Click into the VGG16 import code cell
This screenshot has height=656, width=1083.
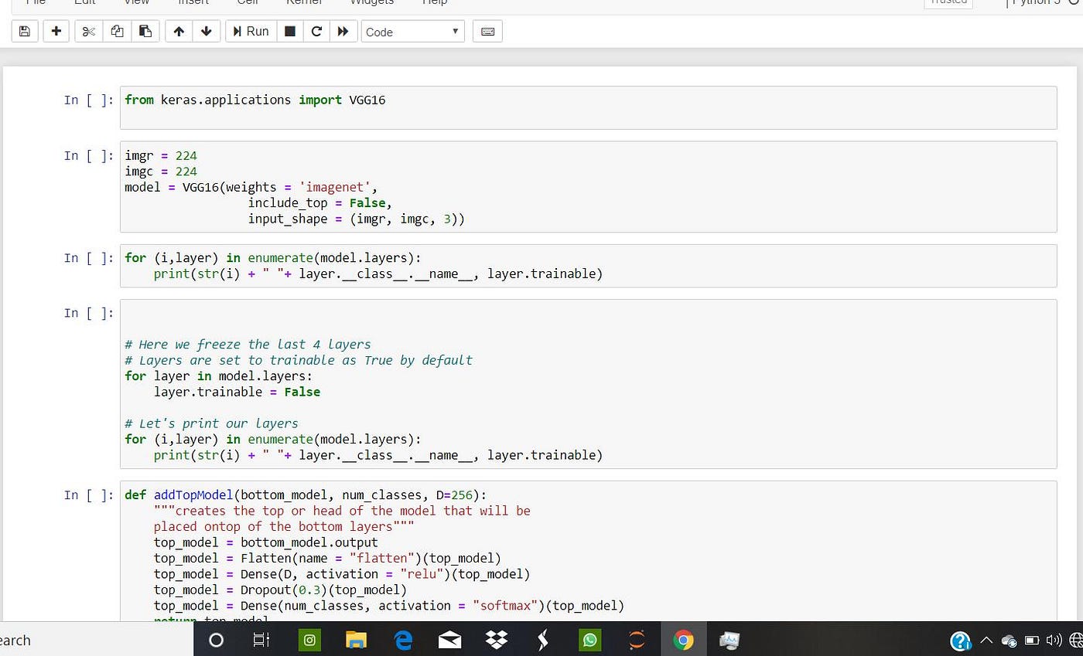click(588, 107)
